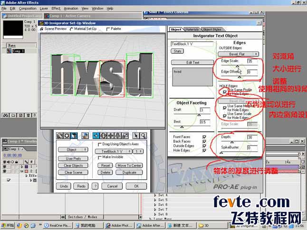
Task: Click the binoculars find icon in Project window
Action: (6, 115)
